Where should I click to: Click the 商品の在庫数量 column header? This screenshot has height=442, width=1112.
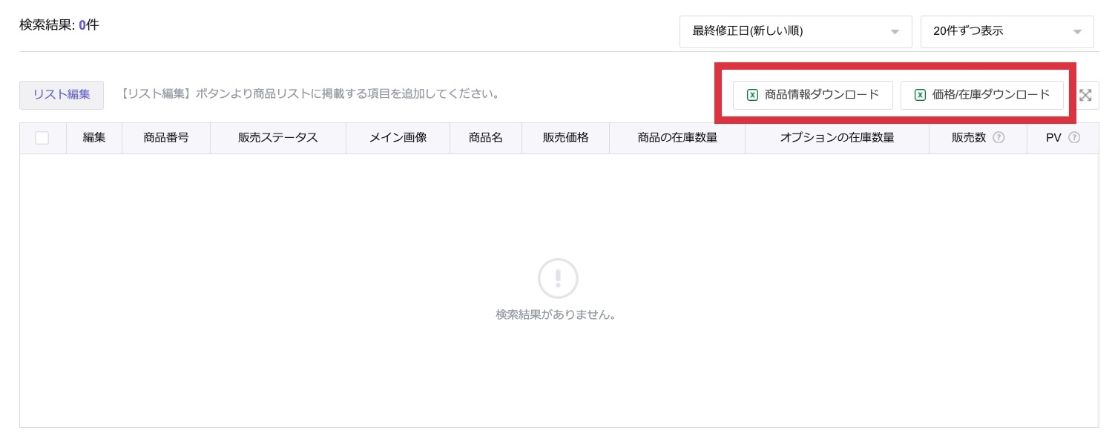point(677,138)
